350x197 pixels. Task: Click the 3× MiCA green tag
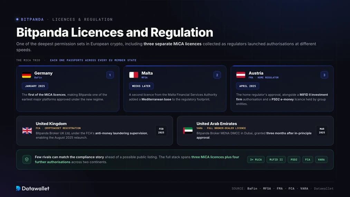[256, 159]
